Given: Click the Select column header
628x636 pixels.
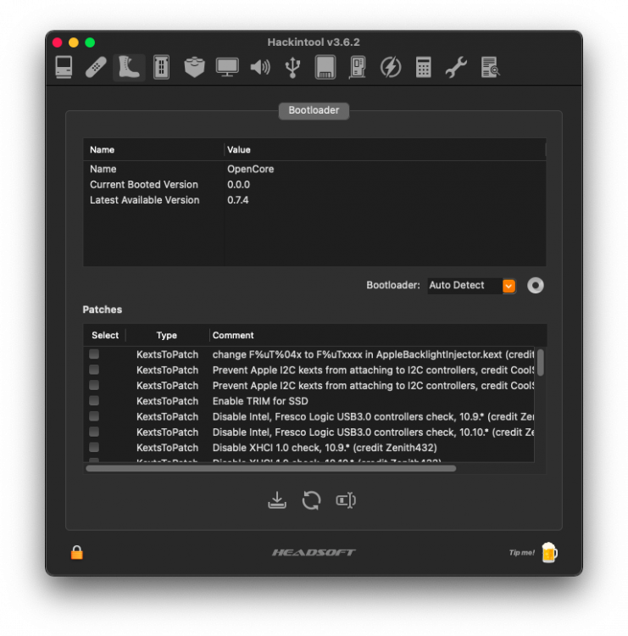Looking at the screenshot, I should pos(105,335).
